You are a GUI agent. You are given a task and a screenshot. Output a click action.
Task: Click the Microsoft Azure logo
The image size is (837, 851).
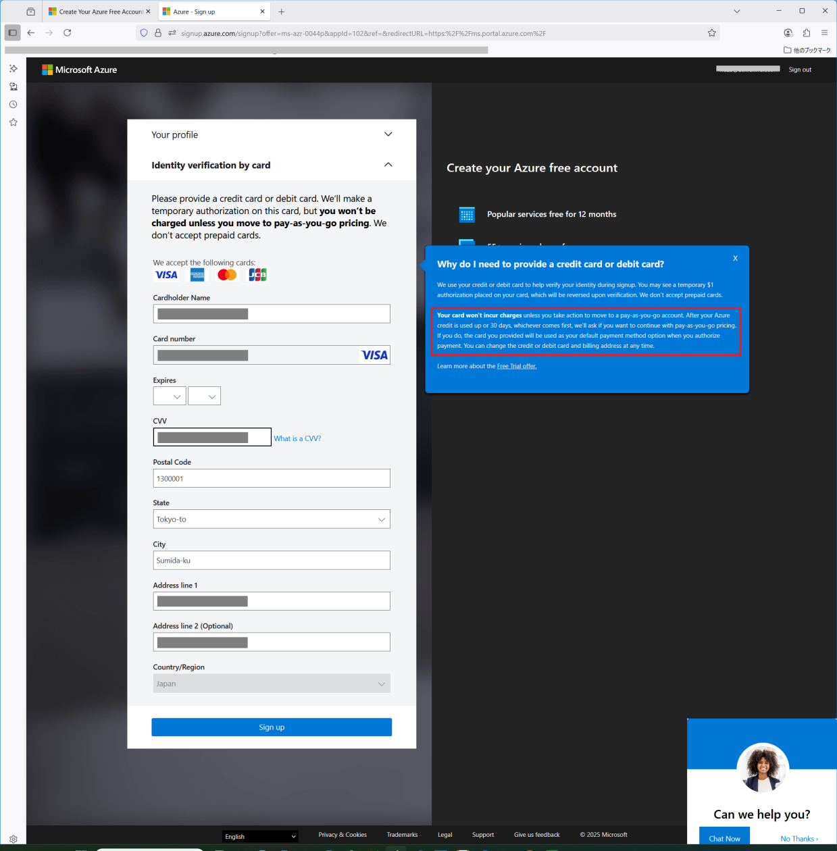pyautogui.click(x=80, y=70)
